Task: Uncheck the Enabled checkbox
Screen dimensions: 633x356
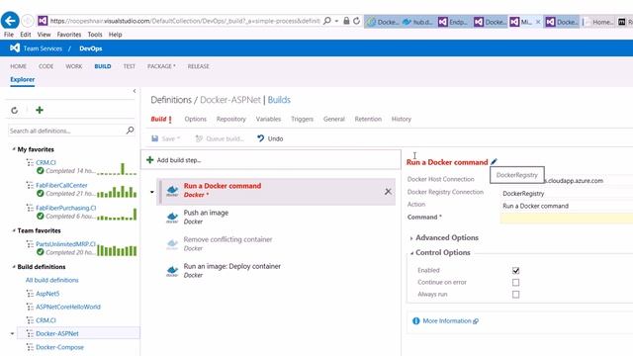Action: pyautogui.click(x=515, y=270)
